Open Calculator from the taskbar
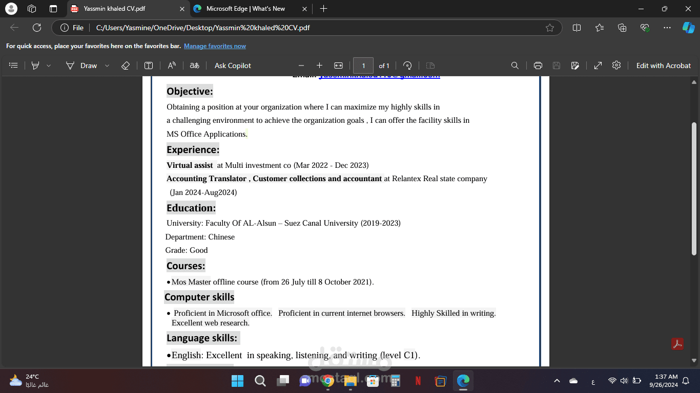This screenshot has width=700, height=393. pos(395,381)
